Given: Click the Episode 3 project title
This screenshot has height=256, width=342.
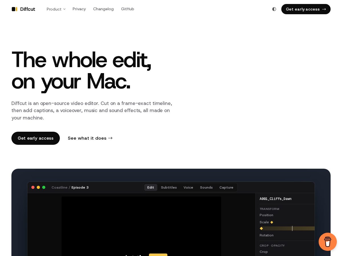Looking at the screenshot, I should tap(80, 187).
